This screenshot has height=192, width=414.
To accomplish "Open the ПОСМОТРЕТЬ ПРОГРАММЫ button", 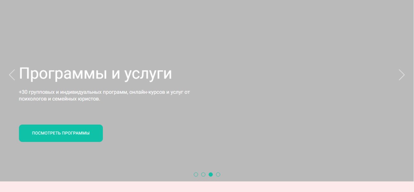I will (x=61, y=133).
